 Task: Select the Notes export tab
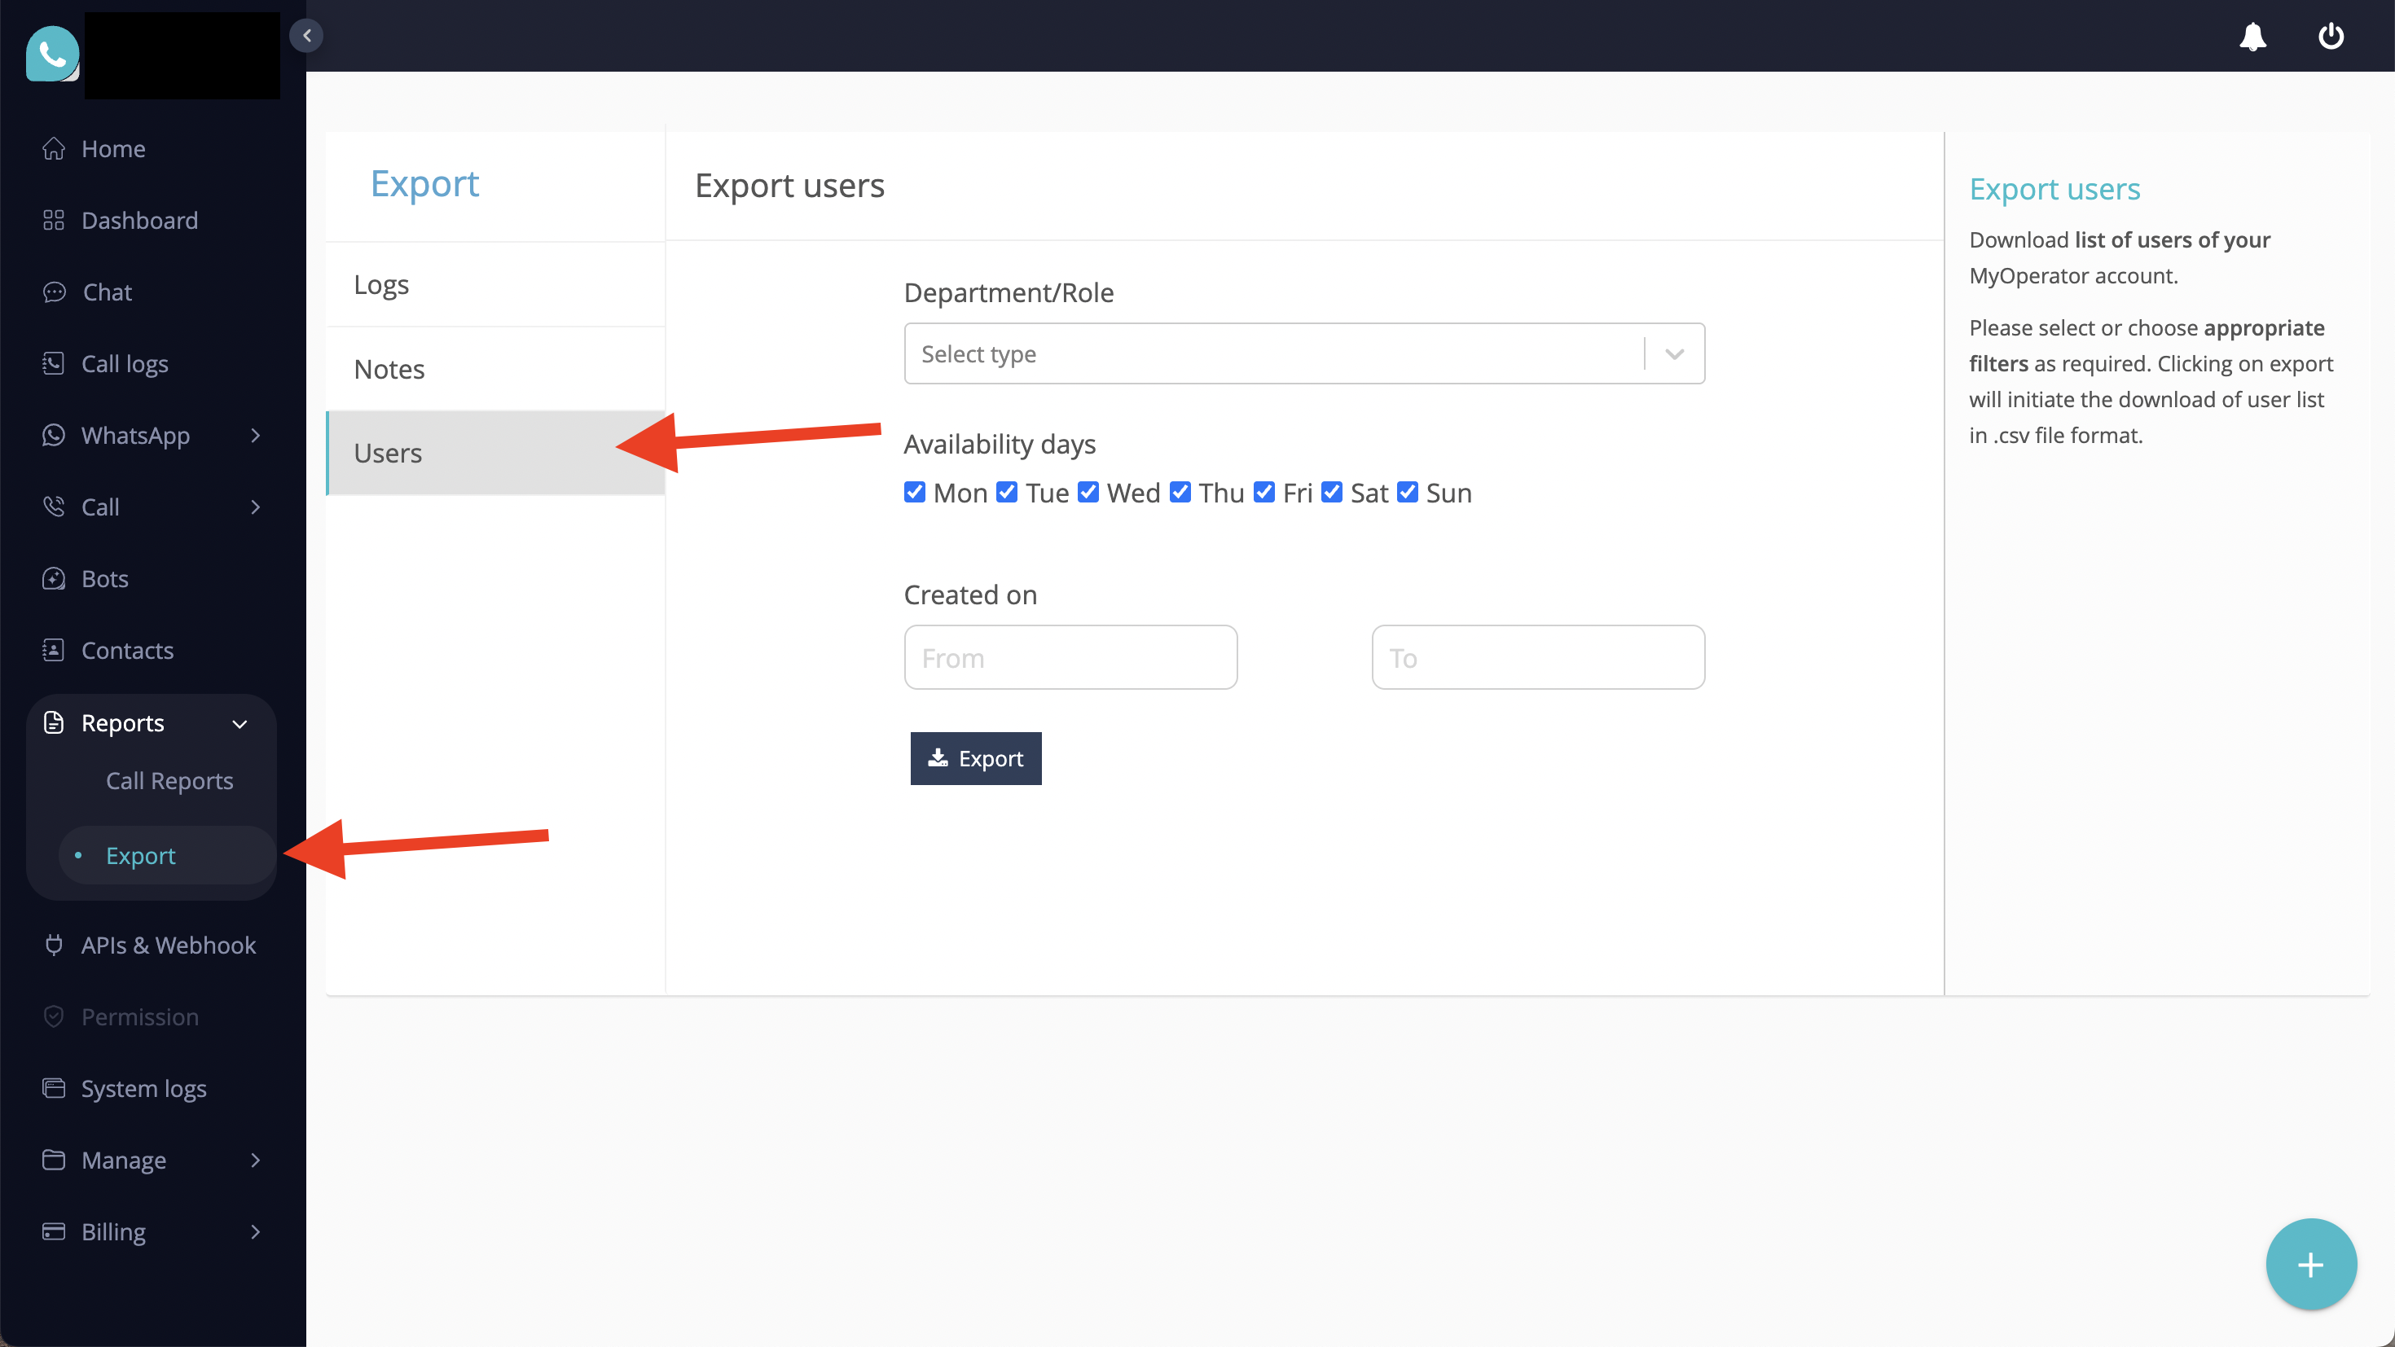click(x=389, y=369)
